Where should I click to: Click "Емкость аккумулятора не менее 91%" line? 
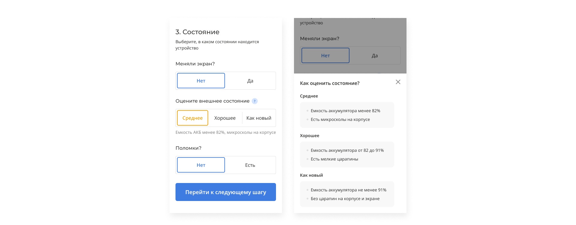tap(348, 190)
